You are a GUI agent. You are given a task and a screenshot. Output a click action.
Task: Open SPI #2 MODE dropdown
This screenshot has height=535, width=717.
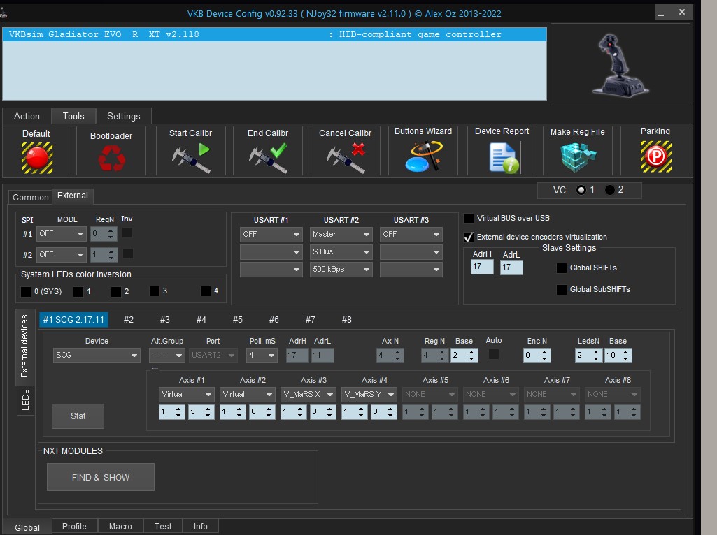click(x=62, y=255)
